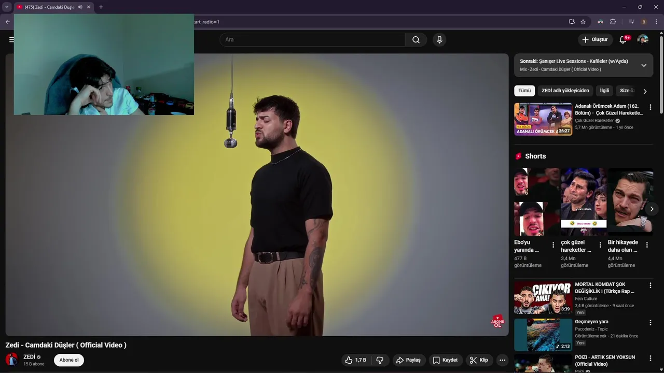Viewport: 664px width, 373px height.
Task: Open the Extensions puzzle piece menu
Action: pos(613,22)
